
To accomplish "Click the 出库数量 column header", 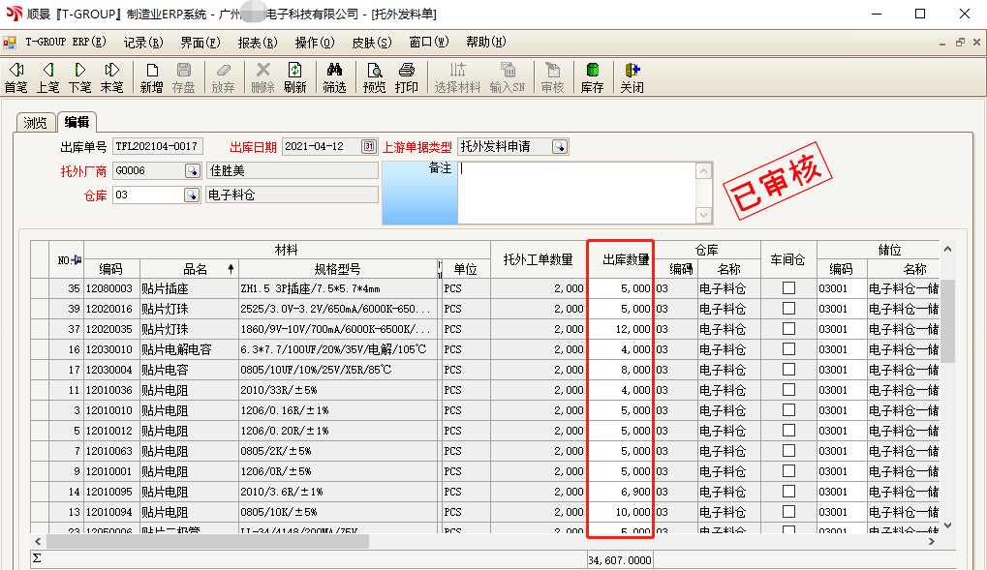I will (620, 259).
